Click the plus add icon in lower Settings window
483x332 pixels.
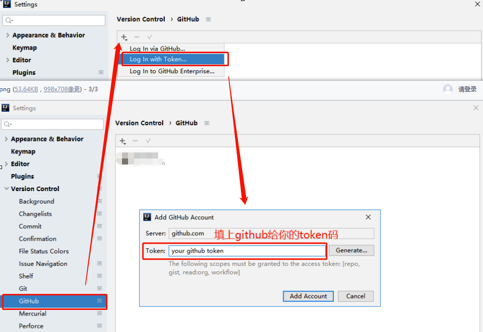[123, 141]
